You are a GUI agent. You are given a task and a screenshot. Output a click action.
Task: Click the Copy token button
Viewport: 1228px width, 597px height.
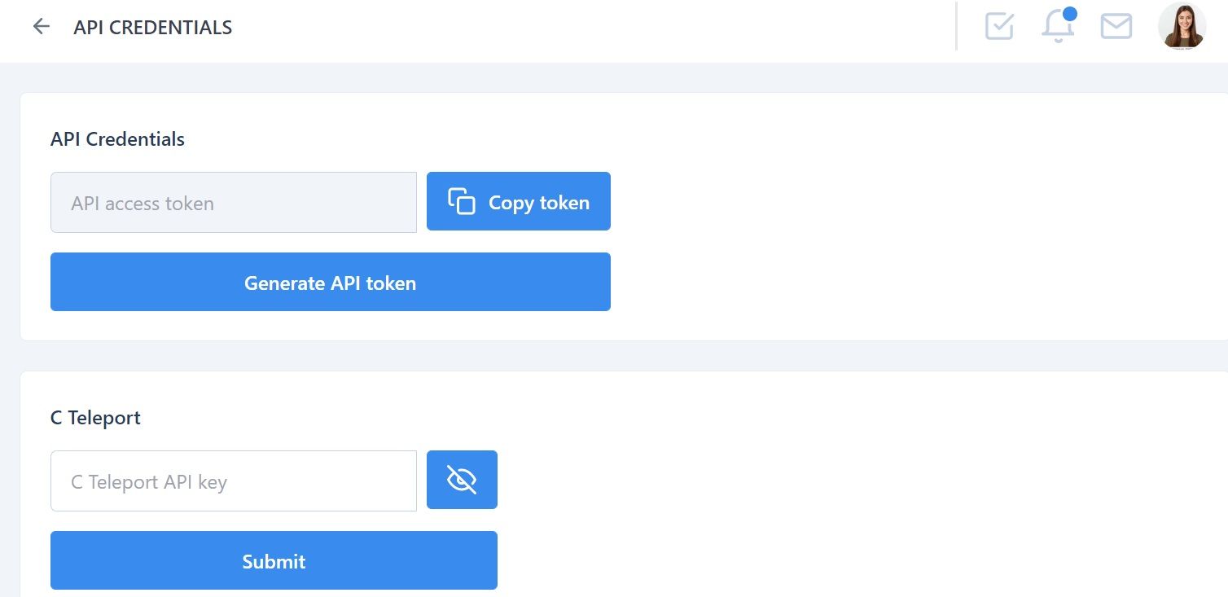[x=519, y=201]
